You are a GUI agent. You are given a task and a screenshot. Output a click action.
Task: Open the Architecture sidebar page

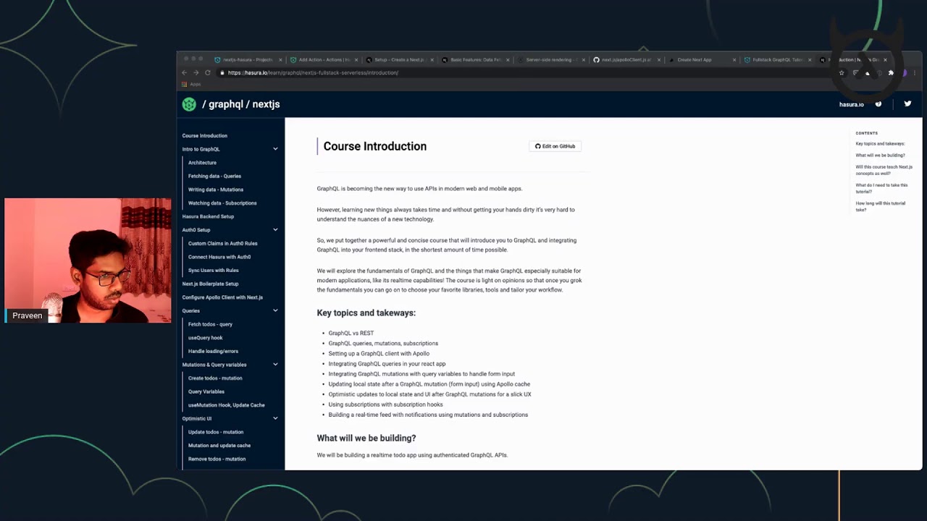[202, 163]
